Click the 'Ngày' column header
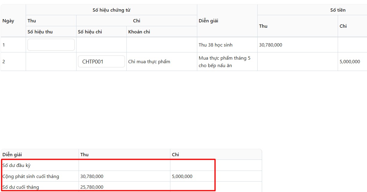The image size is (367, 192). (x=8, y=21)
